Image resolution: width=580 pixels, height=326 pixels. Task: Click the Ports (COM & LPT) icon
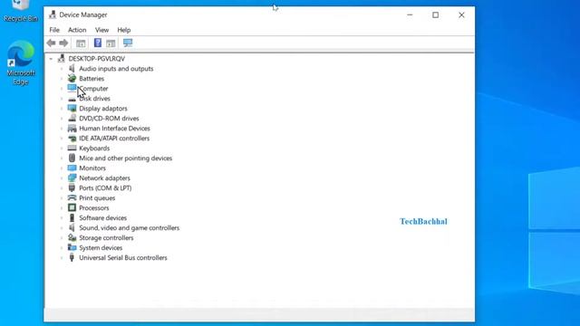coord(72,188)
